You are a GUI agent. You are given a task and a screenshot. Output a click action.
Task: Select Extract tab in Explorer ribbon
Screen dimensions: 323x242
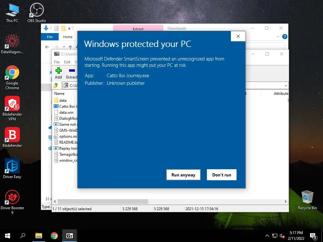click(x=138, y=28)
